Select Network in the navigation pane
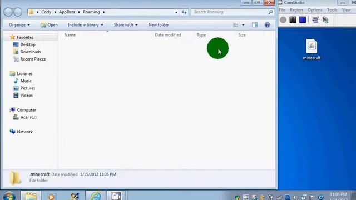Screen dimensions: 356x200 point(24,132)
